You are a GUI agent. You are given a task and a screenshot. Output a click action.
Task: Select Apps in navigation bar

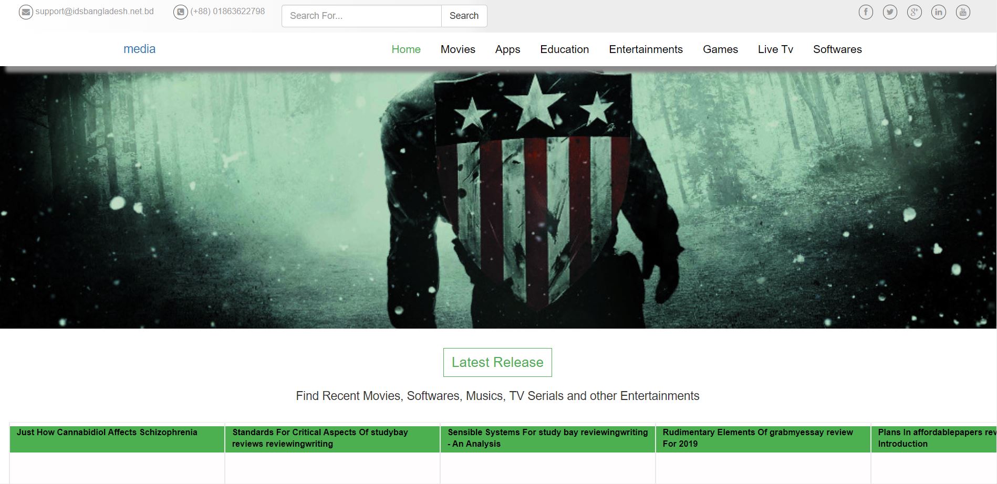507,49
